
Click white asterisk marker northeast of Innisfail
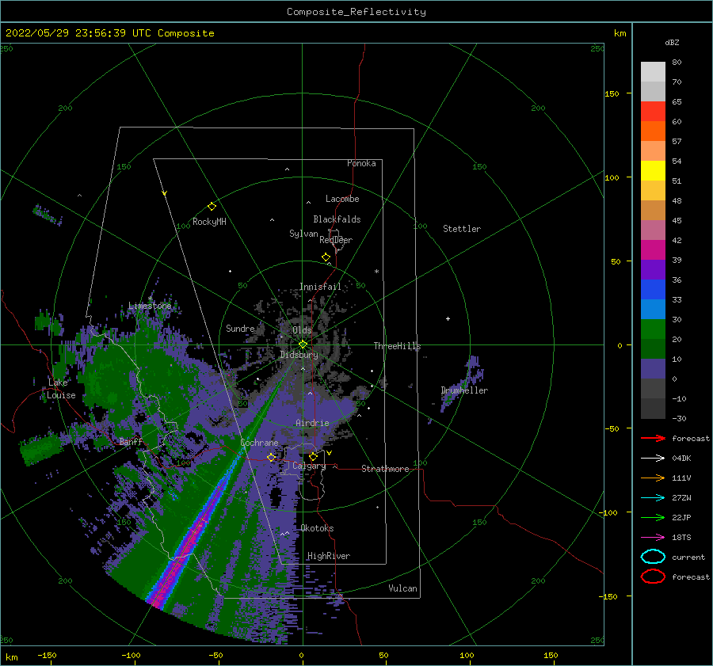click(376, 272)
